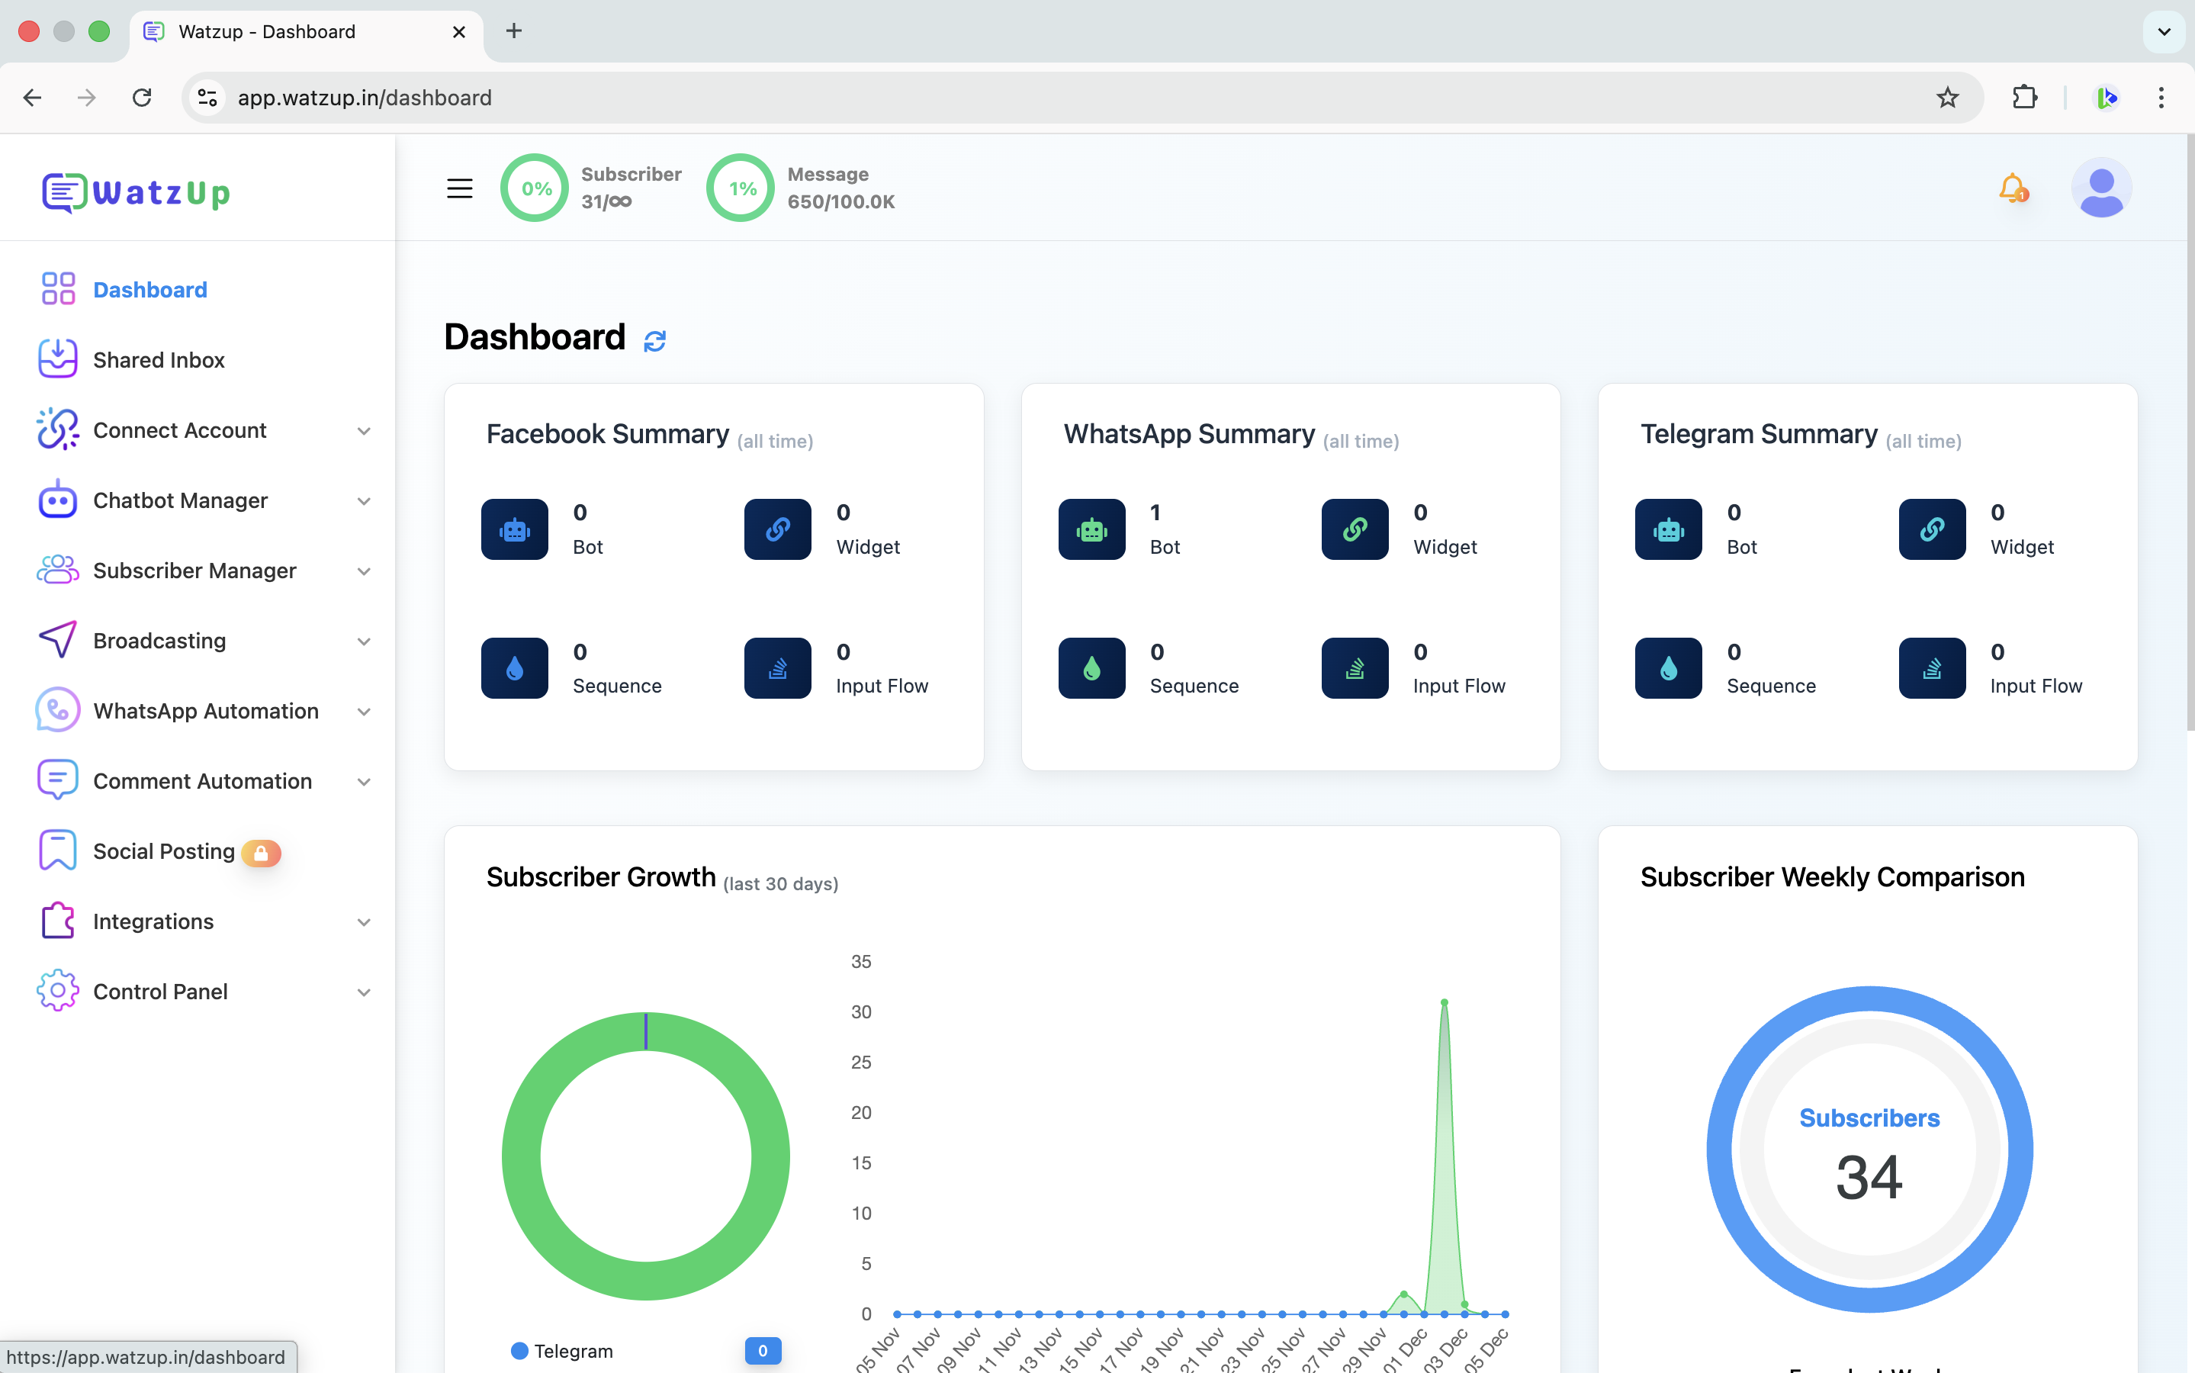The image size is (2195, 1373).
Task: Expand WhatsApp Automation chevron
Action: click(363, 711)
